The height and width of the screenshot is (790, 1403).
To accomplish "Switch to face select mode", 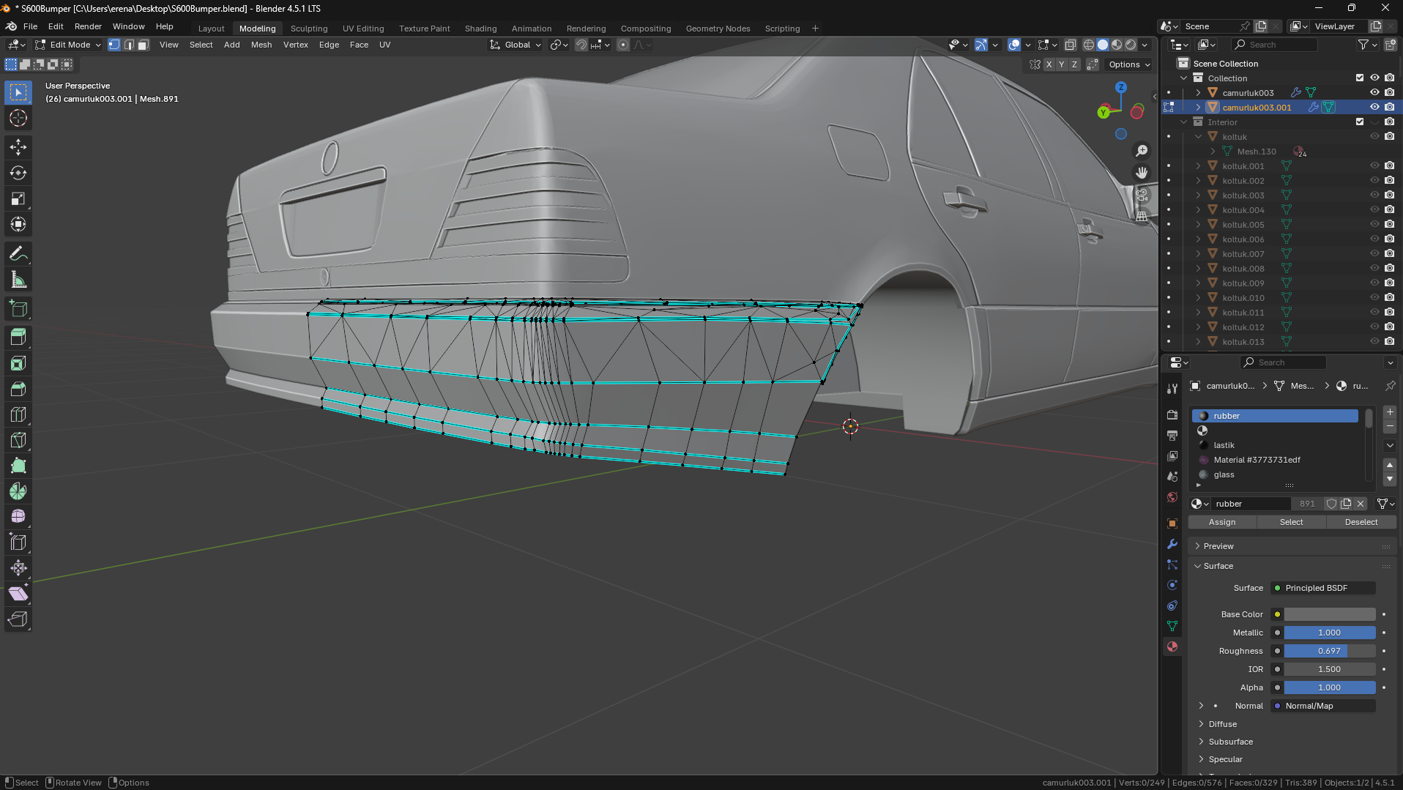I will click(144, 45).
